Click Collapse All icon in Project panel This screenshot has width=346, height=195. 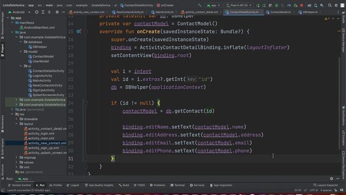[x=49, y=12]
